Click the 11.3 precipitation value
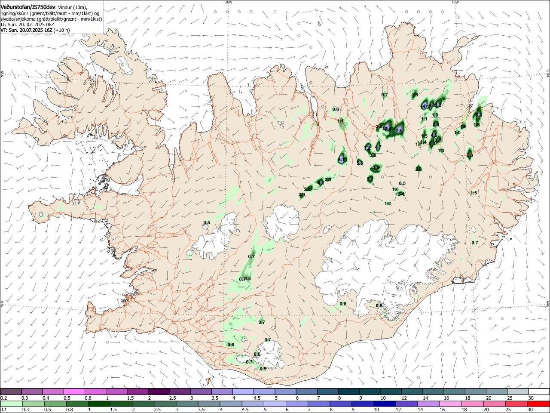The image size is (550, 413). pos(425,107)
